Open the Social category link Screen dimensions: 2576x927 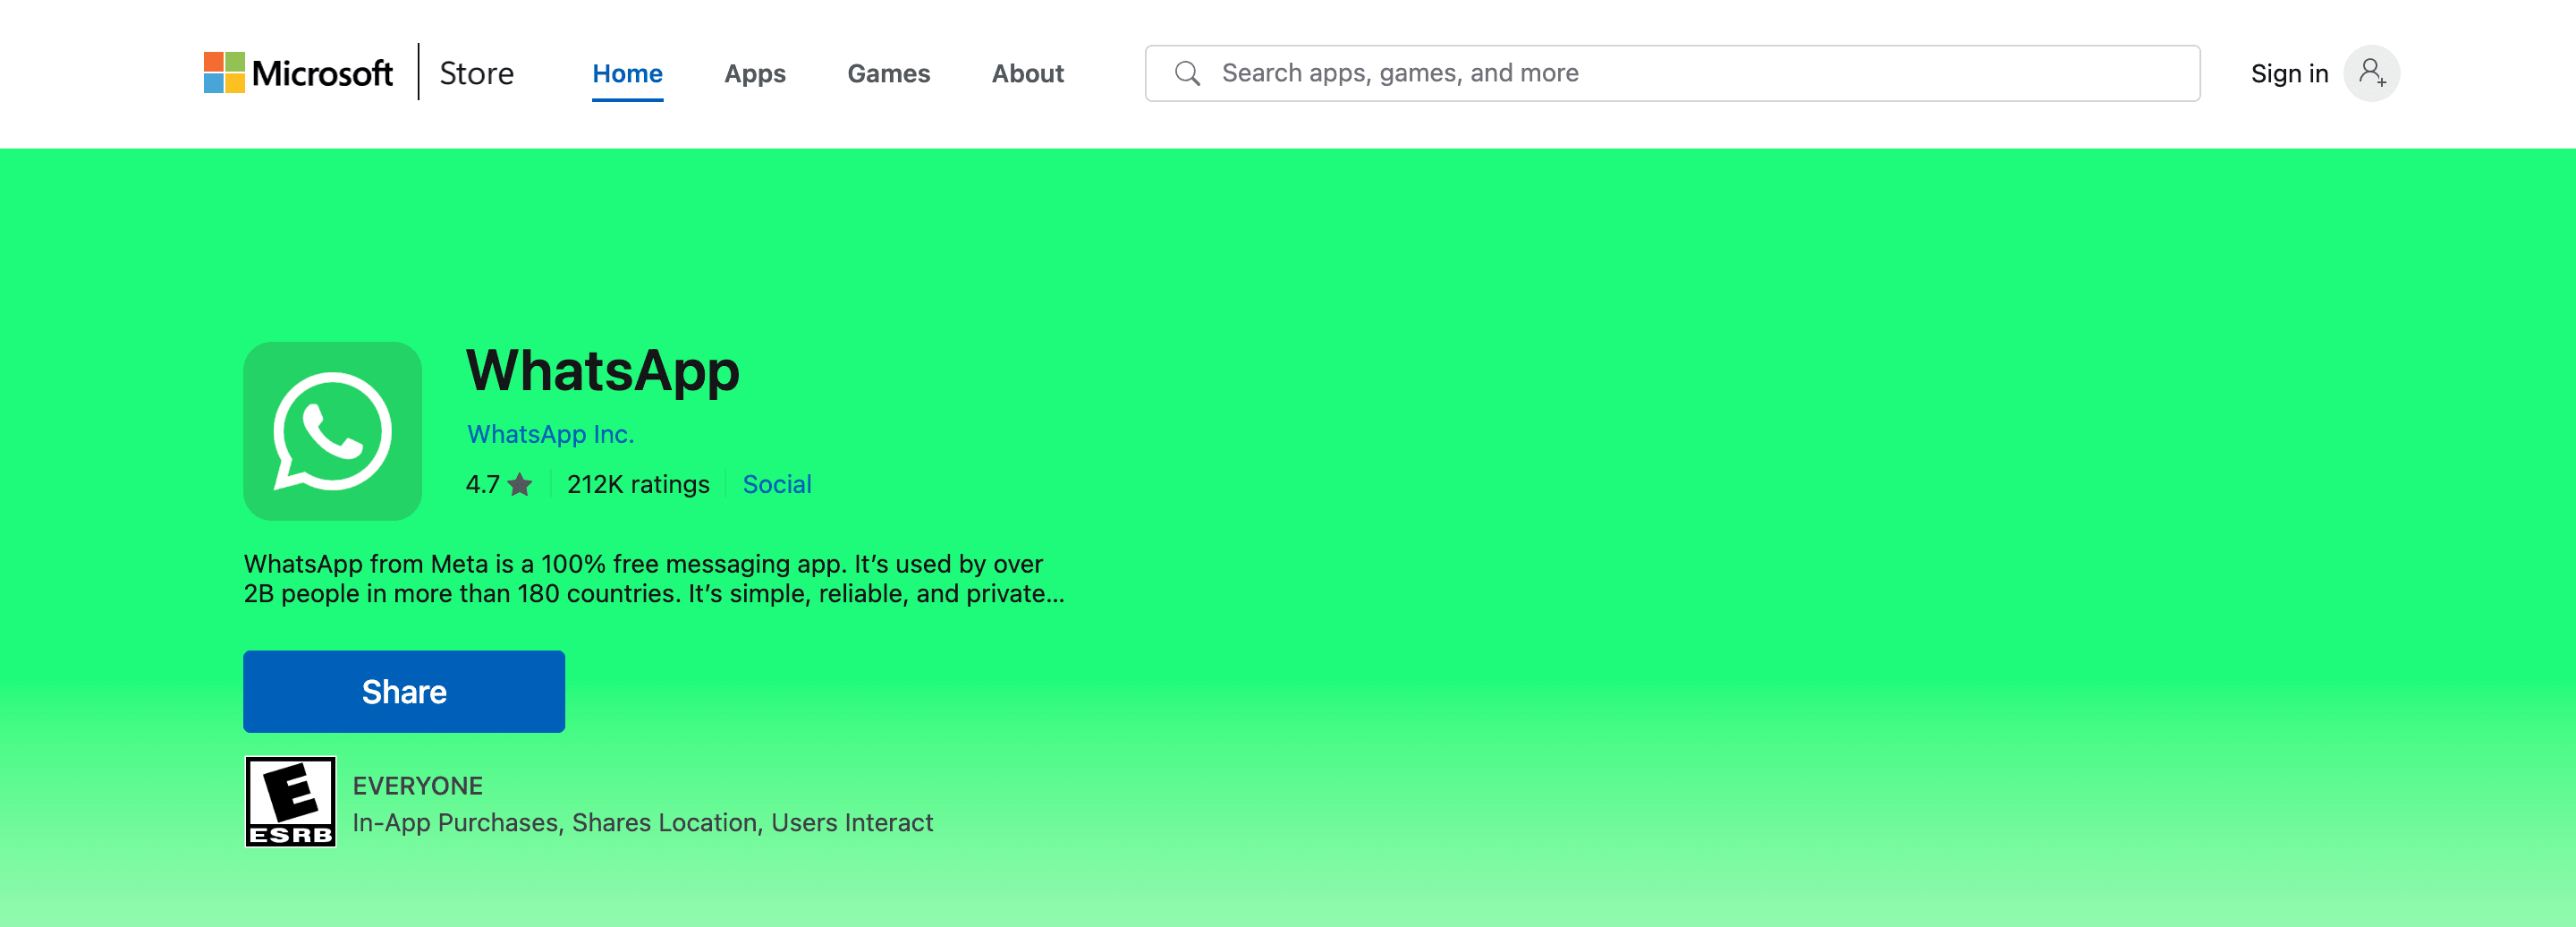click(776, 485)
